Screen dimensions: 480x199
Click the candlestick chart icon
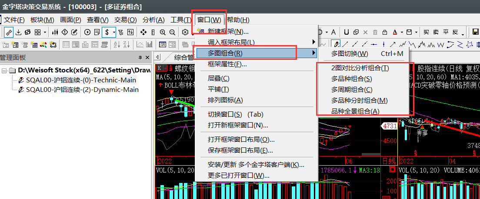tap(55, 32)
